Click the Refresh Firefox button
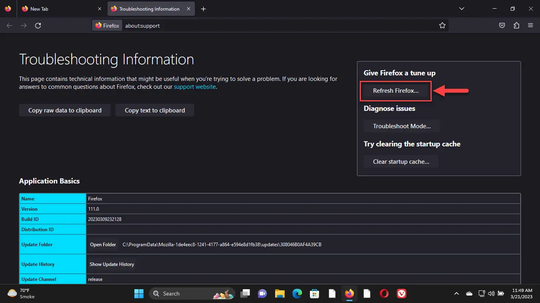Viewport: 540px width, 303px height. point(396,91)
